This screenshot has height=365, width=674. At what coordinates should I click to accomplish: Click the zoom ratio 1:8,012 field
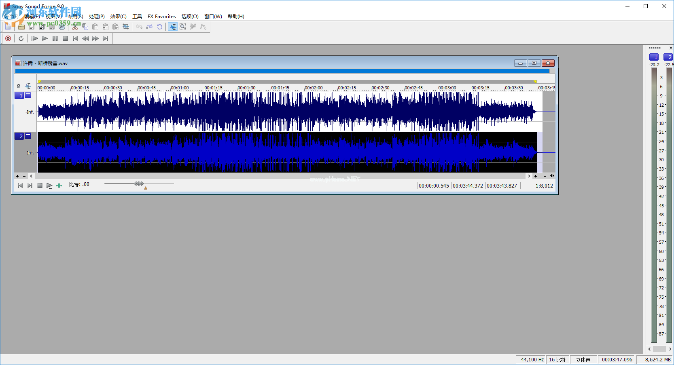point(537,186)
